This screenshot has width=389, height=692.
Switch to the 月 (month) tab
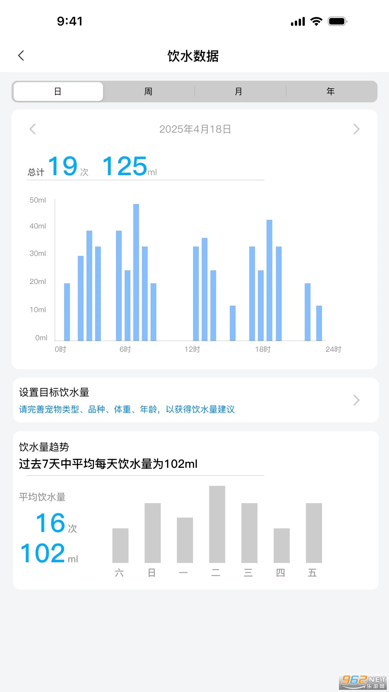click(238, 92)
